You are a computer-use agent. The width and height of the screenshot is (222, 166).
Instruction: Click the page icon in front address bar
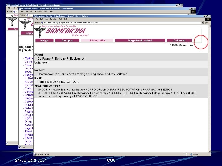tap(42, 22)
